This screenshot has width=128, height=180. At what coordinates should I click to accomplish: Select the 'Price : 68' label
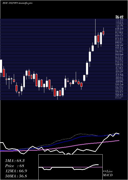point(15,166)
